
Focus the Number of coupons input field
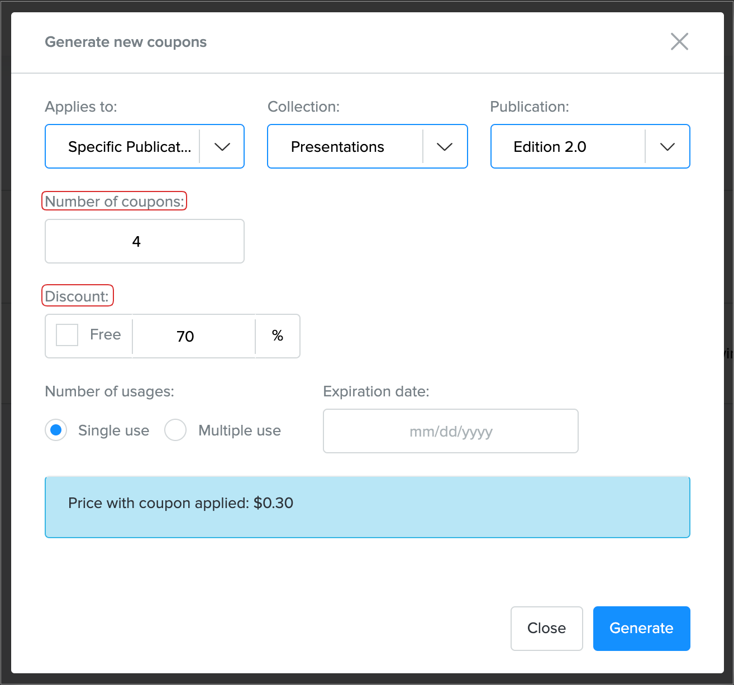tap(145, 241)
